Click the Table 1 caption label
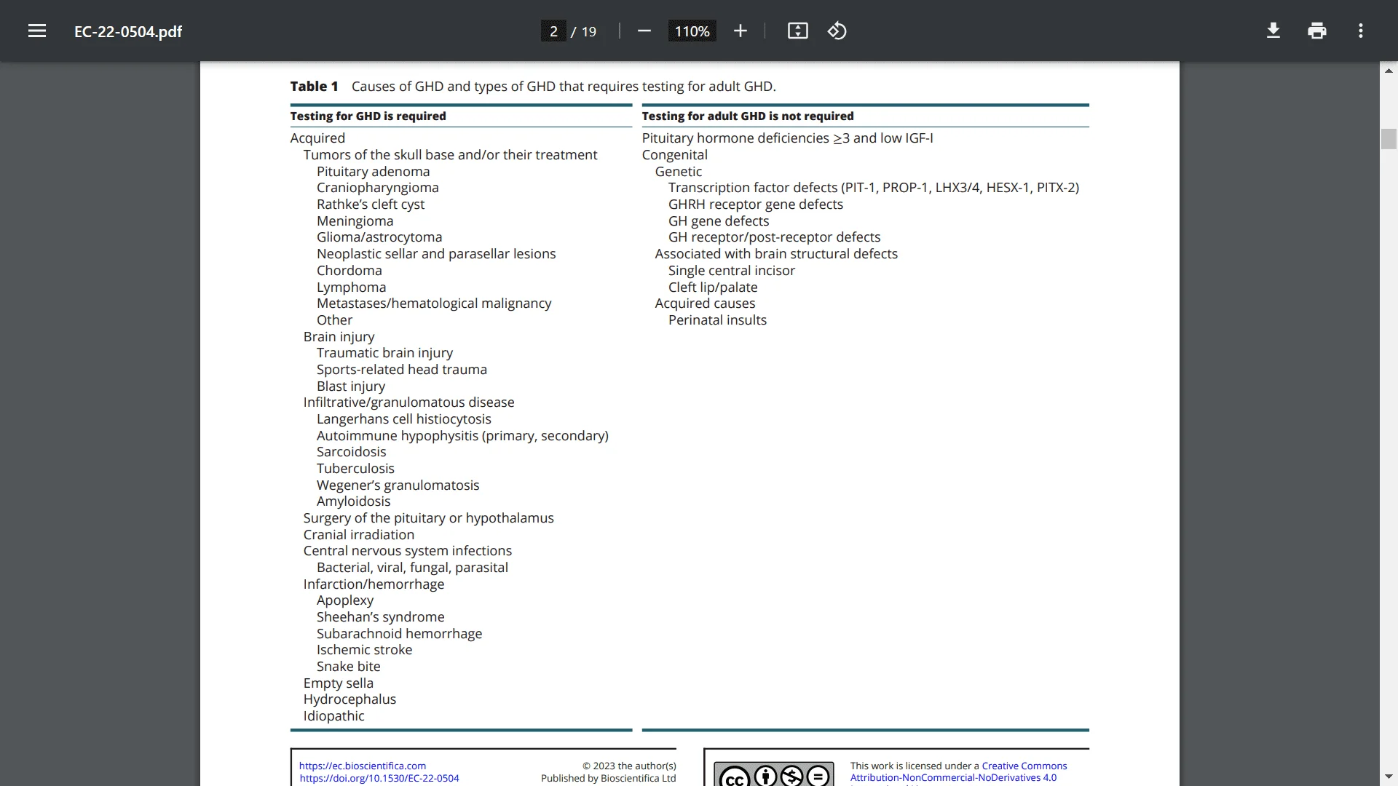This screenshot has width=1398, height=786. click(314, 86)
